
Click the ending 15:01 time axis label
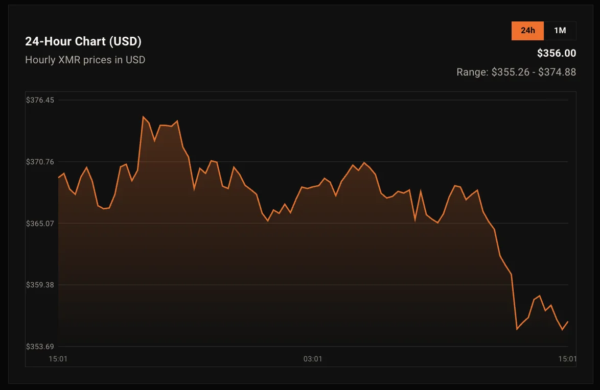tap(568, 359)
